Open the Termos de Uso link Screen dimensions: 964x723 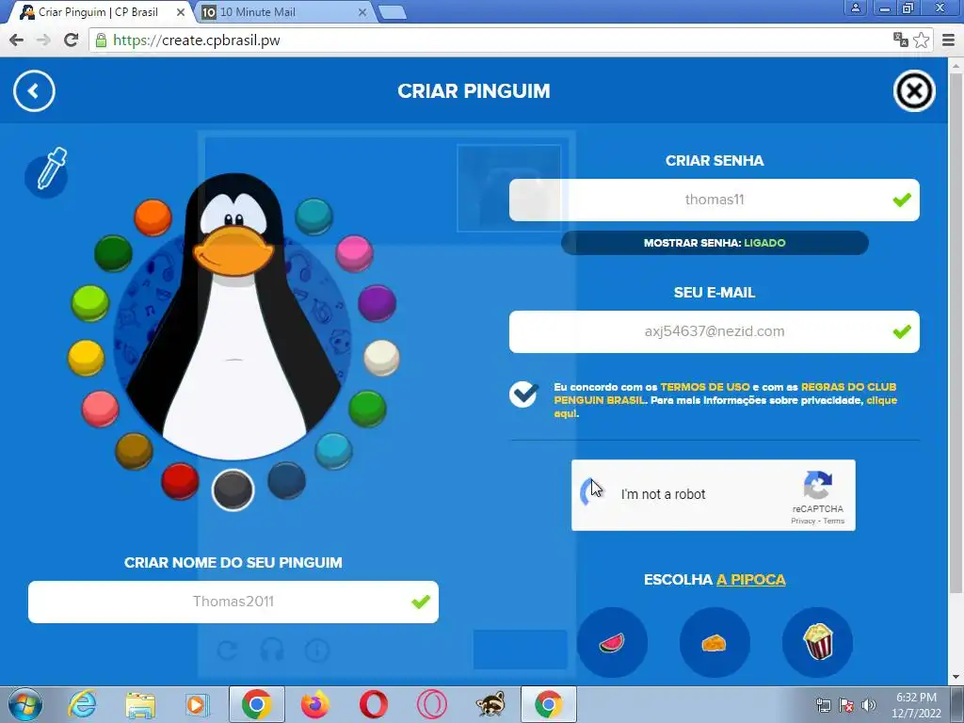click(704, 387)
